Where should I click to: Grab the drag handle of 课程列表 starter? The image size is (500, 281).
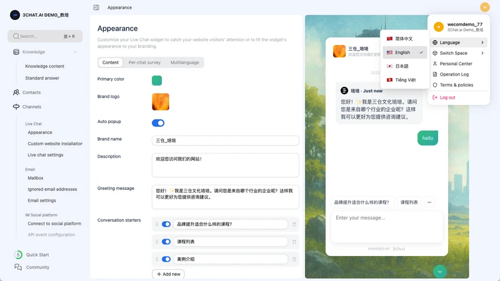tap(157, 242)
